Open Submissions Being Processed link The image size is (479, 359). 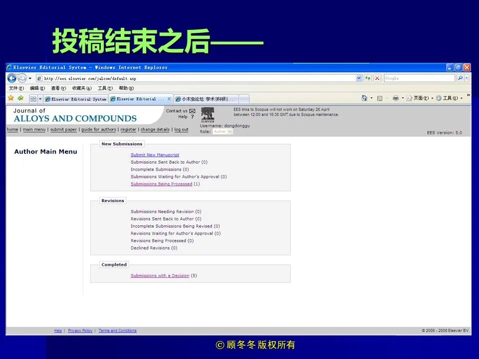point(161,184)
